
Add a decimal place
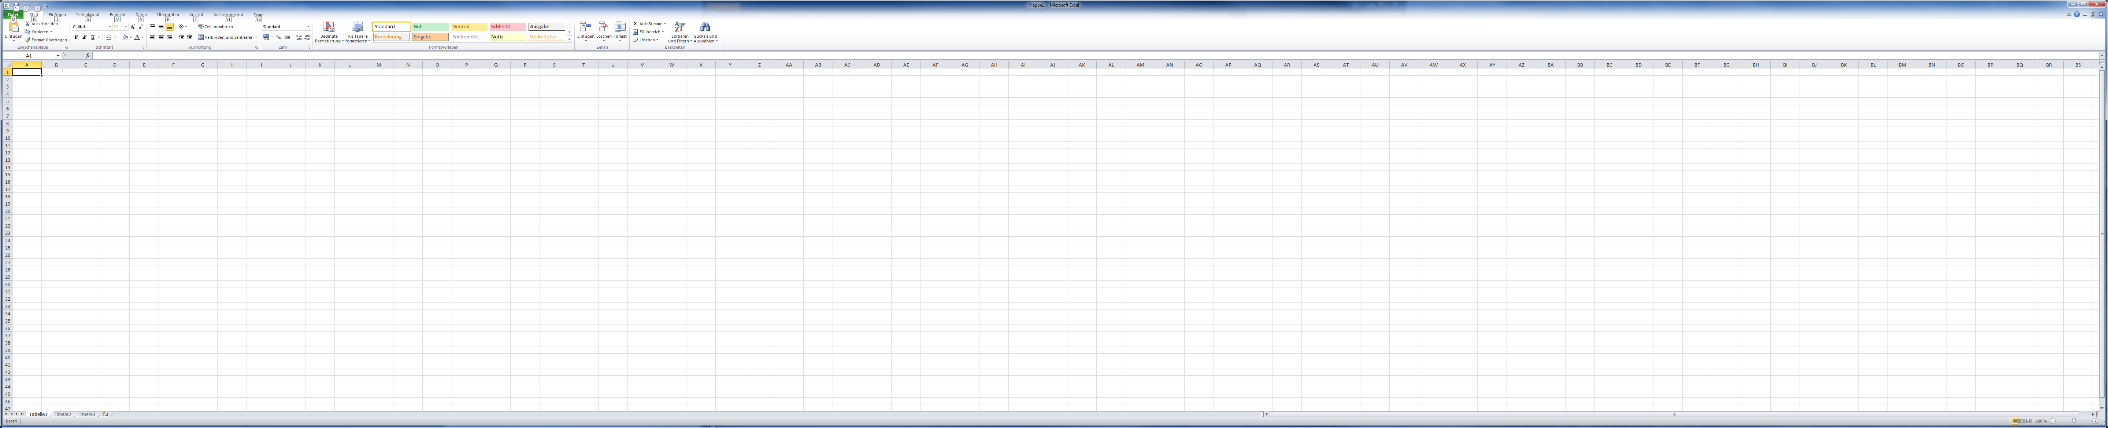299,38
